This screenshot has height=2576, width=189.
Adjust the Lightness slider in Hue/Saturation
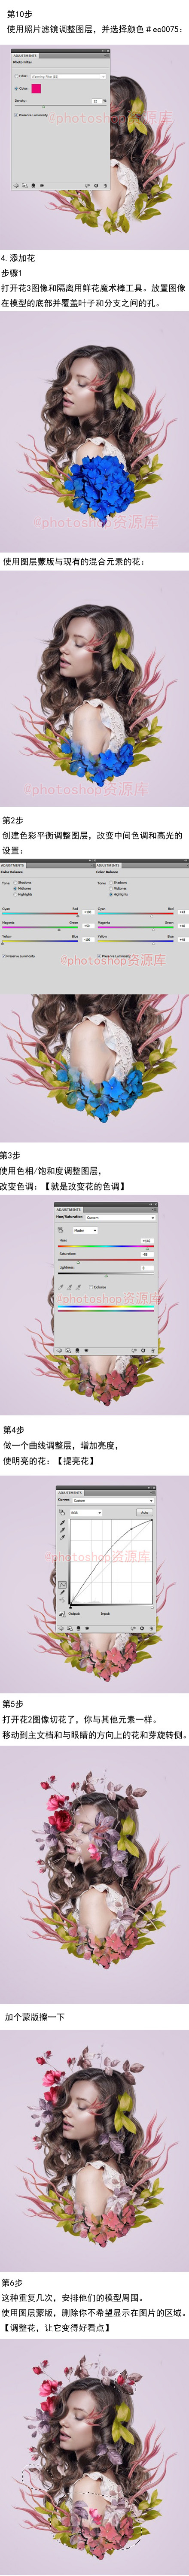pyautogui.click(x=106, y=1274)
